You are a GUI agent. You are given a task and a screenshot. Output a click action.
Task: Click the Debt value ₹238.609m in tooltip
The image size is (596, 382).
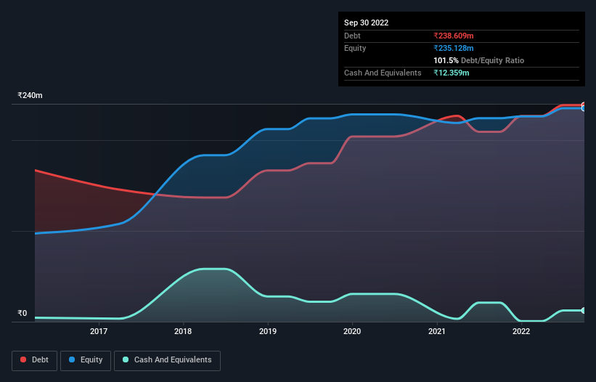pyautogui.click(x=454, y=36)
